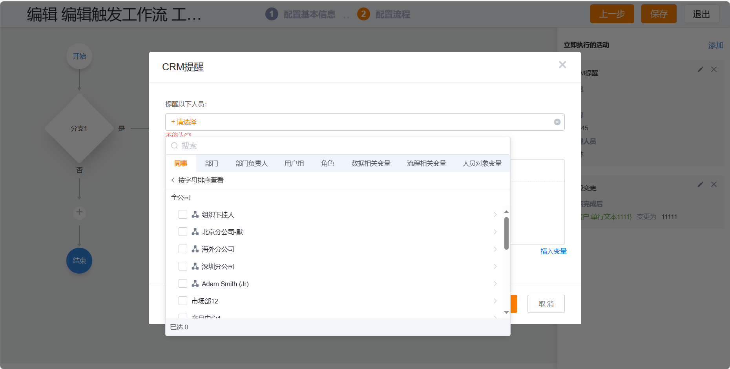Screen dimensions: 730x369
Task: Click the department list scrollbar thumb
Action: (x=506, y=233)
